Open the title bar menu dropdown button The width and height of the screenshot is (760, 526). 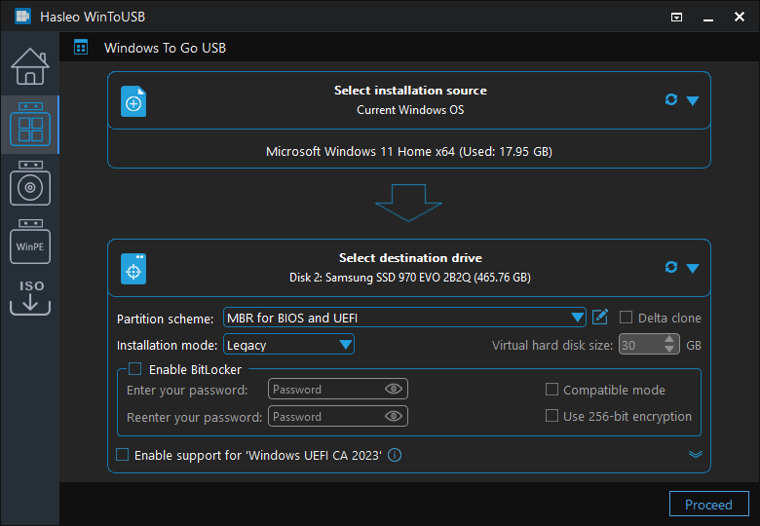coord(676,18)
